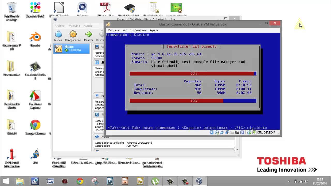Click ICH AC97 controller text
Image resolution: width=331 pixels, height=186 pixels.
coord(132,146)
